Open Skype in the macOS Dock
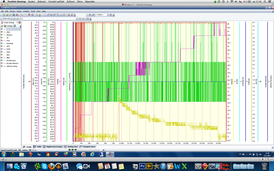Viewport: 274px width, 171px height. click(43, 166)
